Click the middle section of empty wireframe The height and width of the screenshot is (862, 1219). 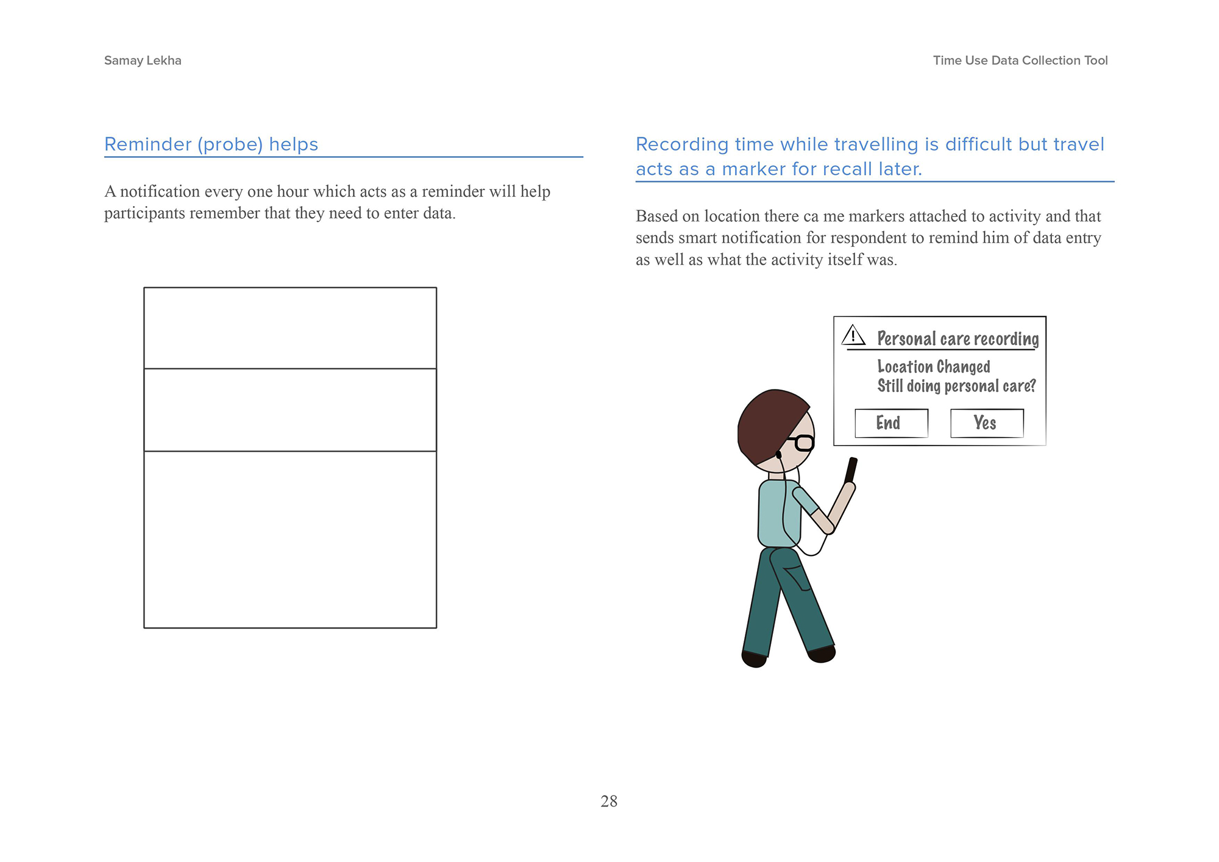[290, 410]
